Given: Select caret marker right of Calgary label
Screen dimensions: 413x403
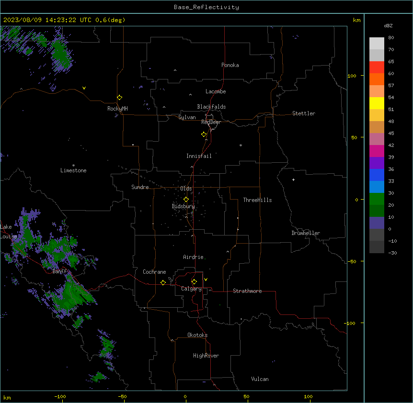Looking at the screenshot, I should pos(210,290).
